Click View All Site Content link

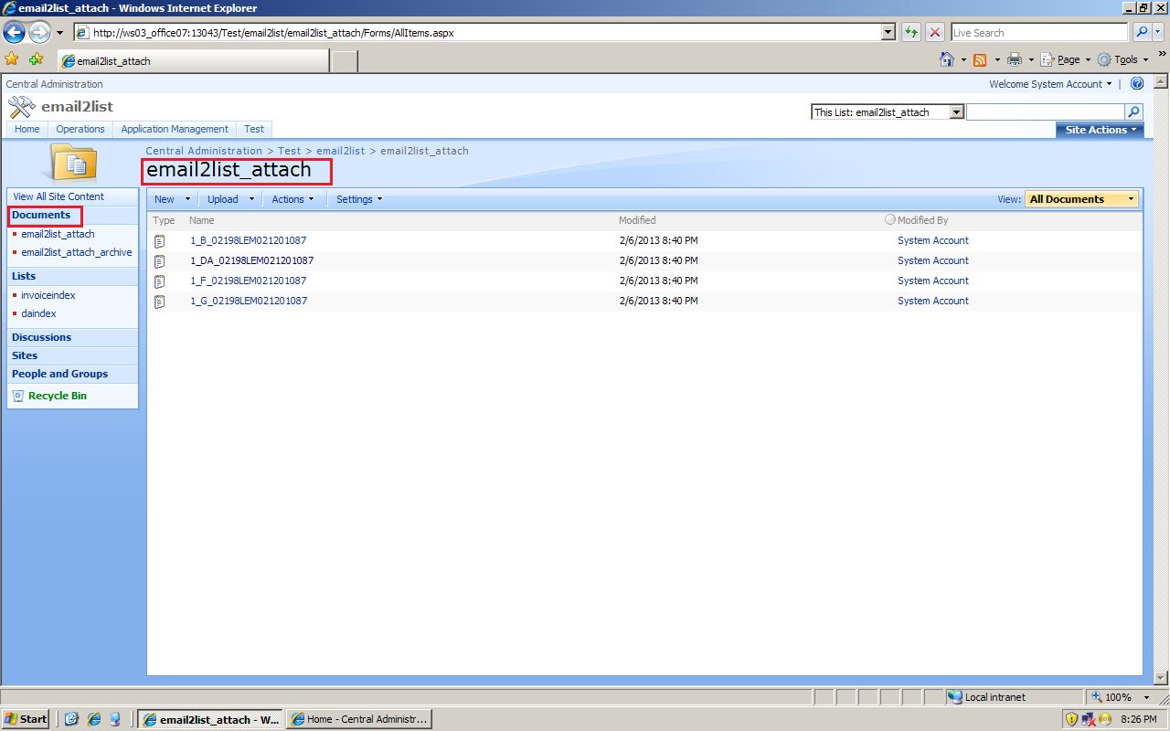(58, 196)
